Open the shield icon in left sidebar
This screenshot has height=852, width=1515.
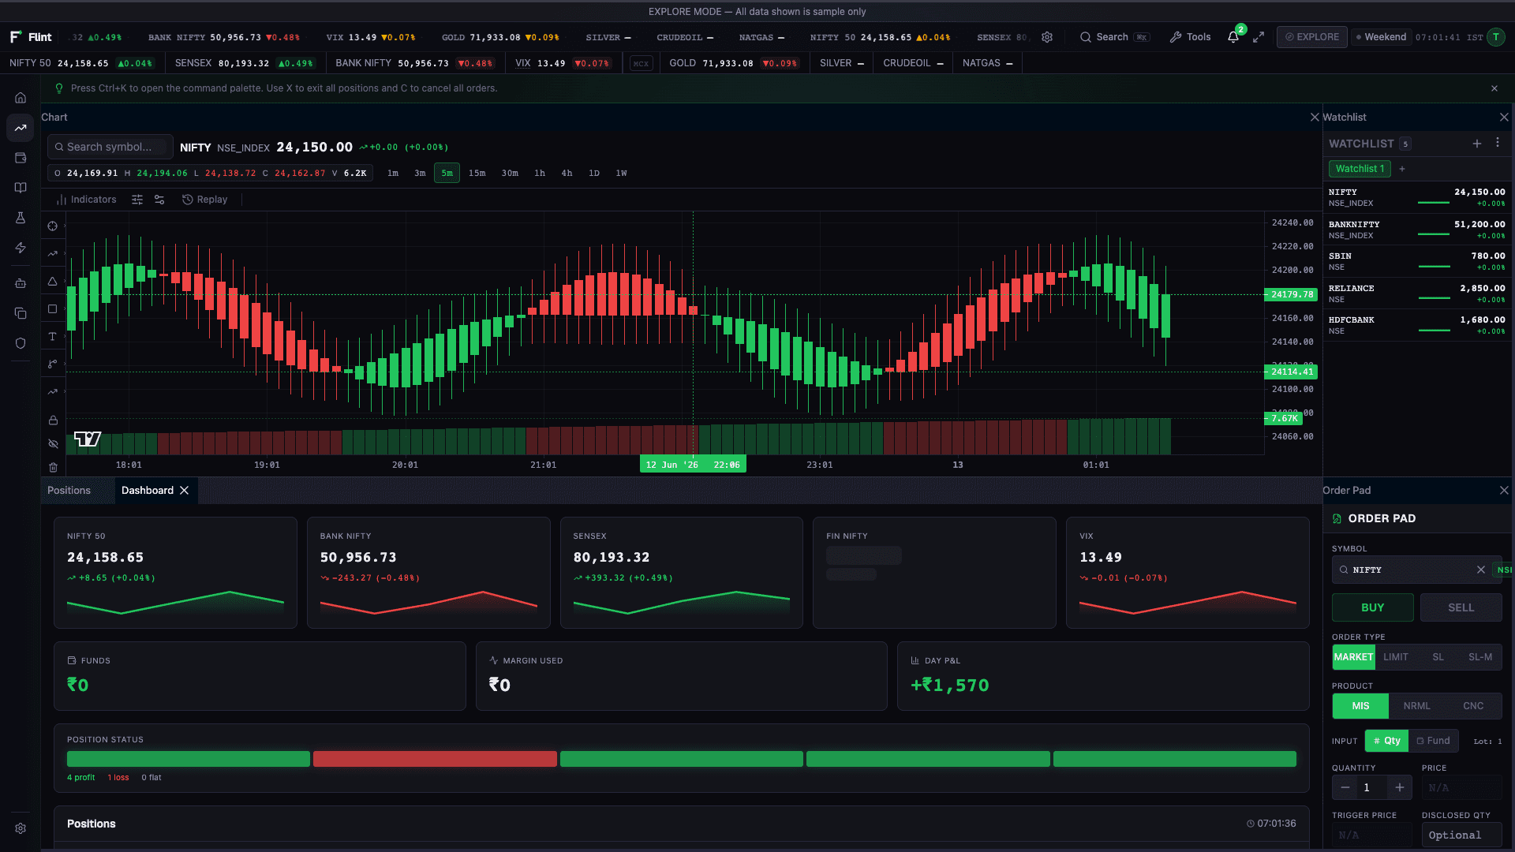coord(21,343)
